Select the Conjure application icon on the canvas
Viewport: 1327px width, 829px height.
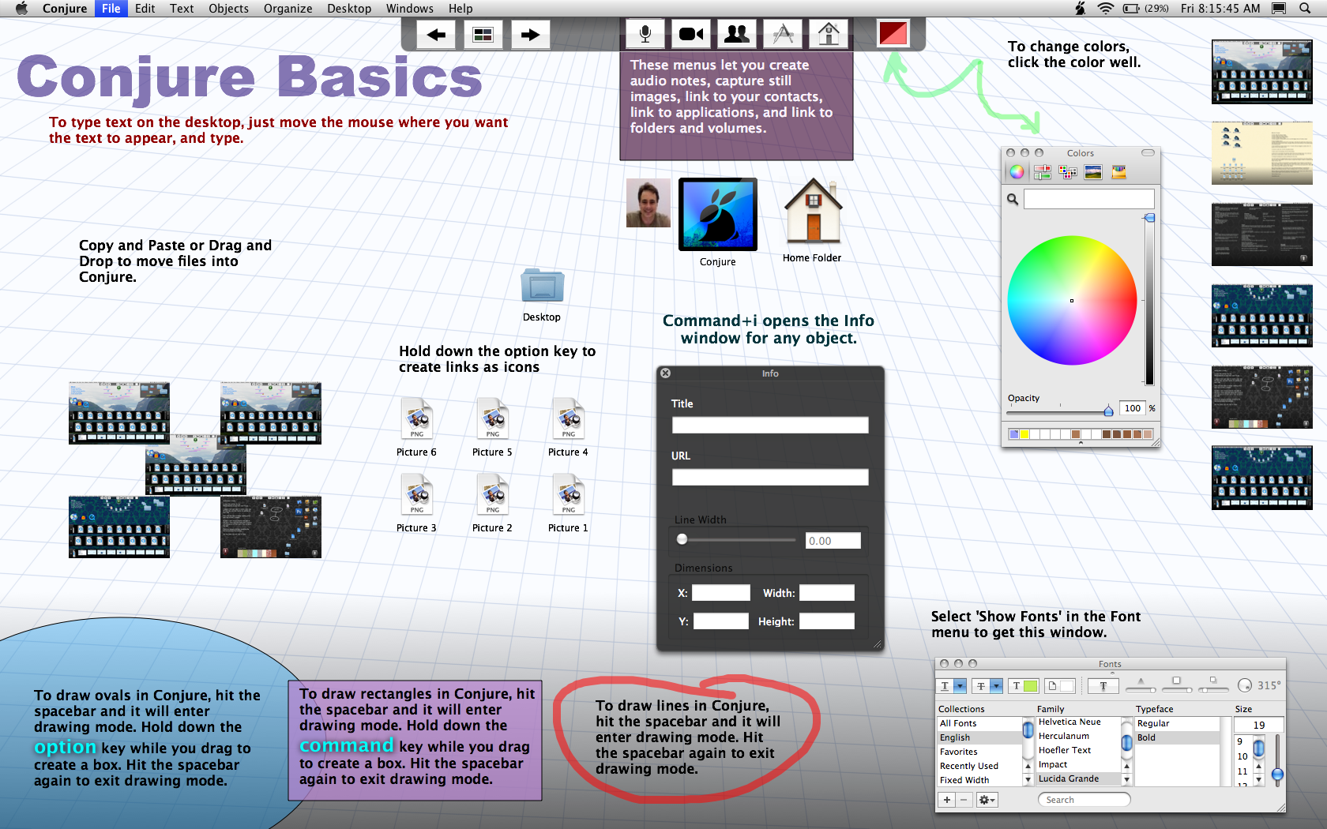pyautogui.click(x=718, y=215)
